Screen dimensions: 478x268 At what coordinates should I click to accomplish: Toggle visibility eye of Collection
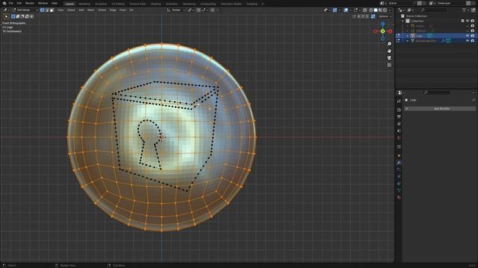(x=468, y=21)
